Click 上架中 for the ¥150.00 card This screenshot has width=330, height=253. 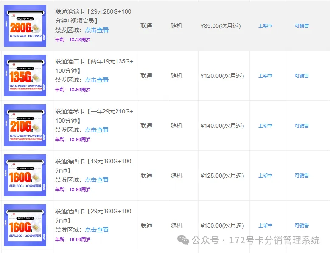pos(265,225)
